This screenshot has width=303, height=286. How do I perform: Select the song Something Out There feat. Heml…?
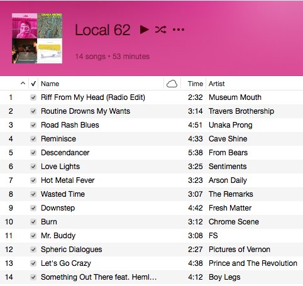tap(99, 277)
